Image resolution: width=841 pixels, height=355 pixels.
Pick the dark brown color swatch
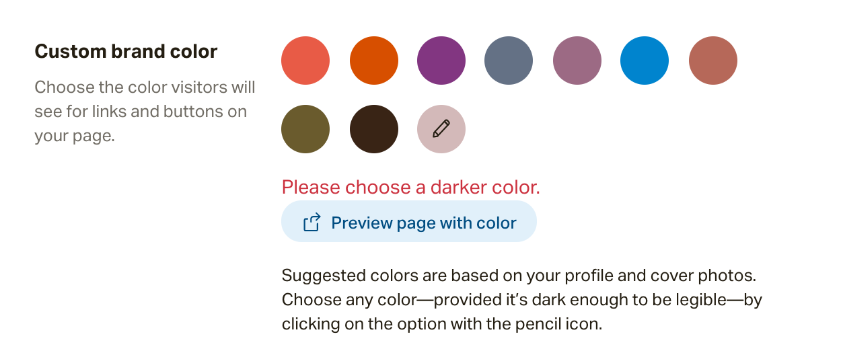click(374, 129)
